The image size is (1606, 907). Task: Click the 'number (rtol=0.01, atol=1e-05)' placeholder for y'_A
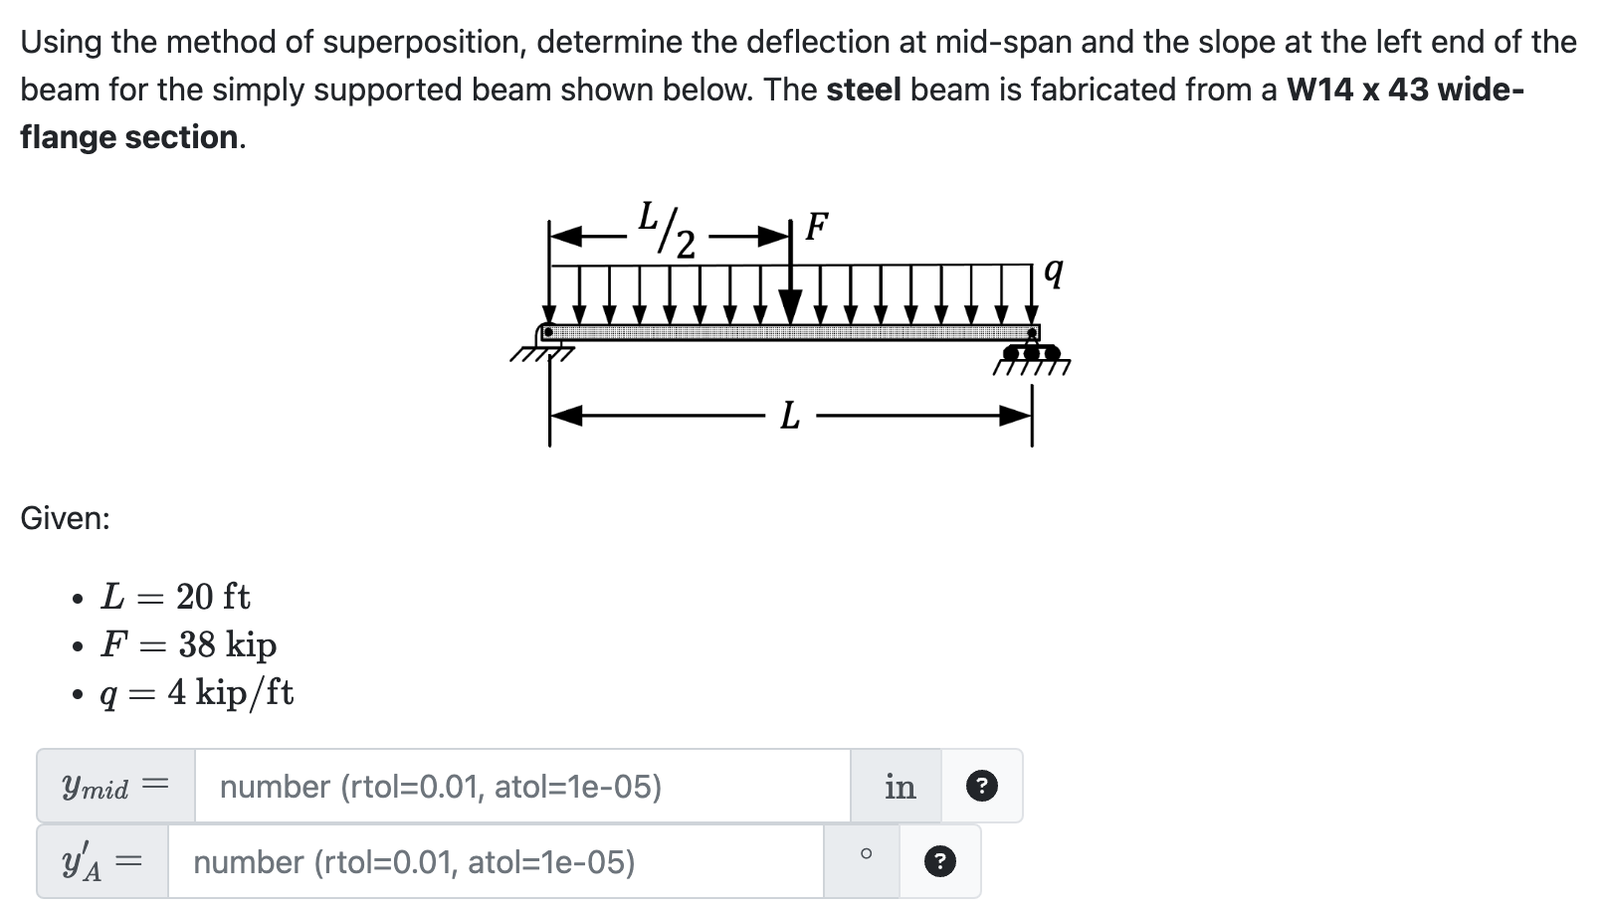tap(415, 861)
